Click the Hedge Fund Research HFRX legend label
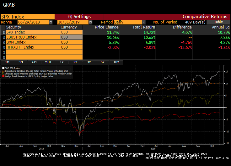The height and width of the screenshot is (166, 231). click(29, 76)
